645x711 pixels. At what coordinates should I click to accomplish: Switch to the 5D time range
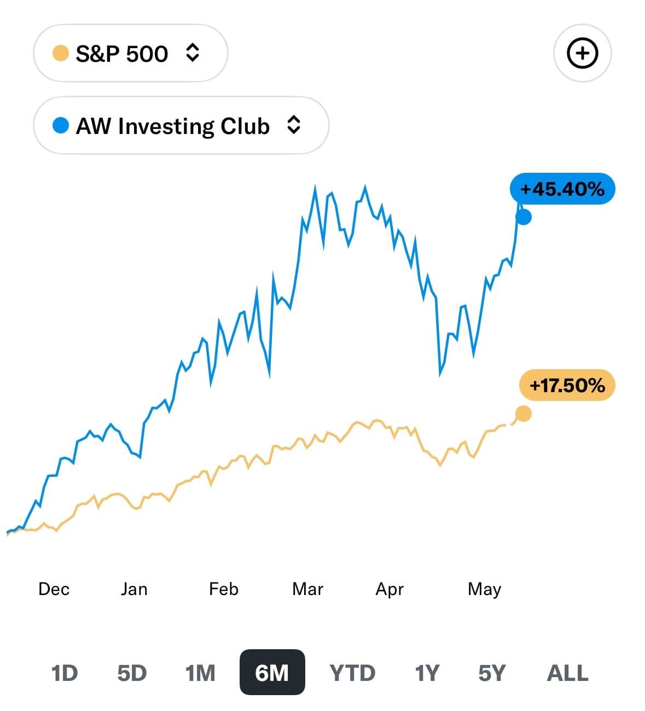click(x=132, y=673)
